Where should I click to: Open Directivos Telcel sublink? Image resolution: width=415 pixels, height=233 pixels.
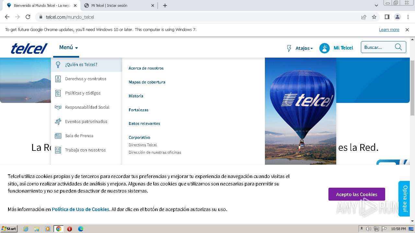pyautogui.click(x=143, y=145)
